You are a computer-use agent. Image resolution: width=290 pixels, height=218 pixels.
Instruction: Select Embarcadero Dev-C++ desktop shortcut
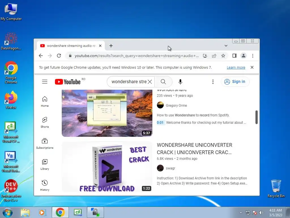[x=11, y=190]
